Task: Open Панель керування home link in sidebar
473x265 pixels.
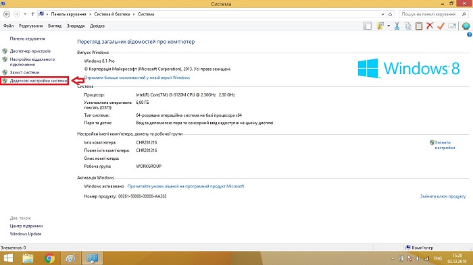Action: (x=28, y=38)
